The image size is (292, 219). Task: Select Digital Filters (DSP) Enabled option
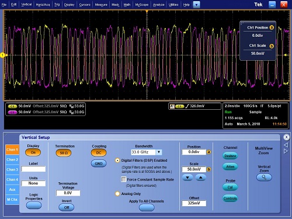(x=117, y=161)
